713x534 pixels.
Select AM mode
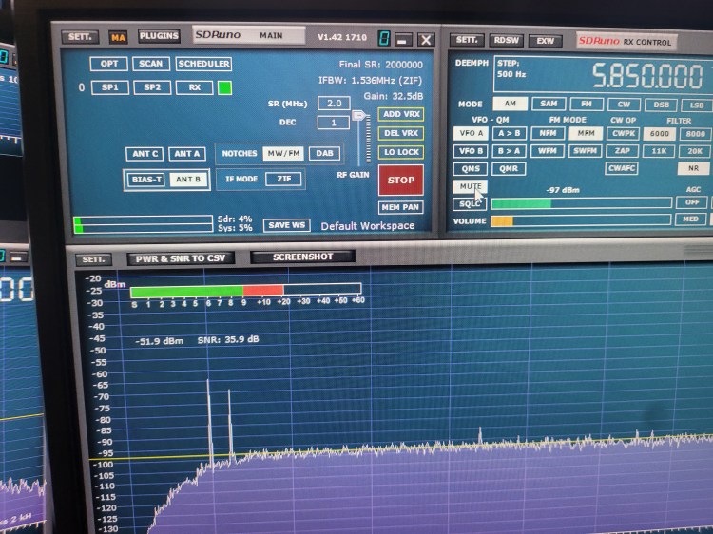pos(510,104)
